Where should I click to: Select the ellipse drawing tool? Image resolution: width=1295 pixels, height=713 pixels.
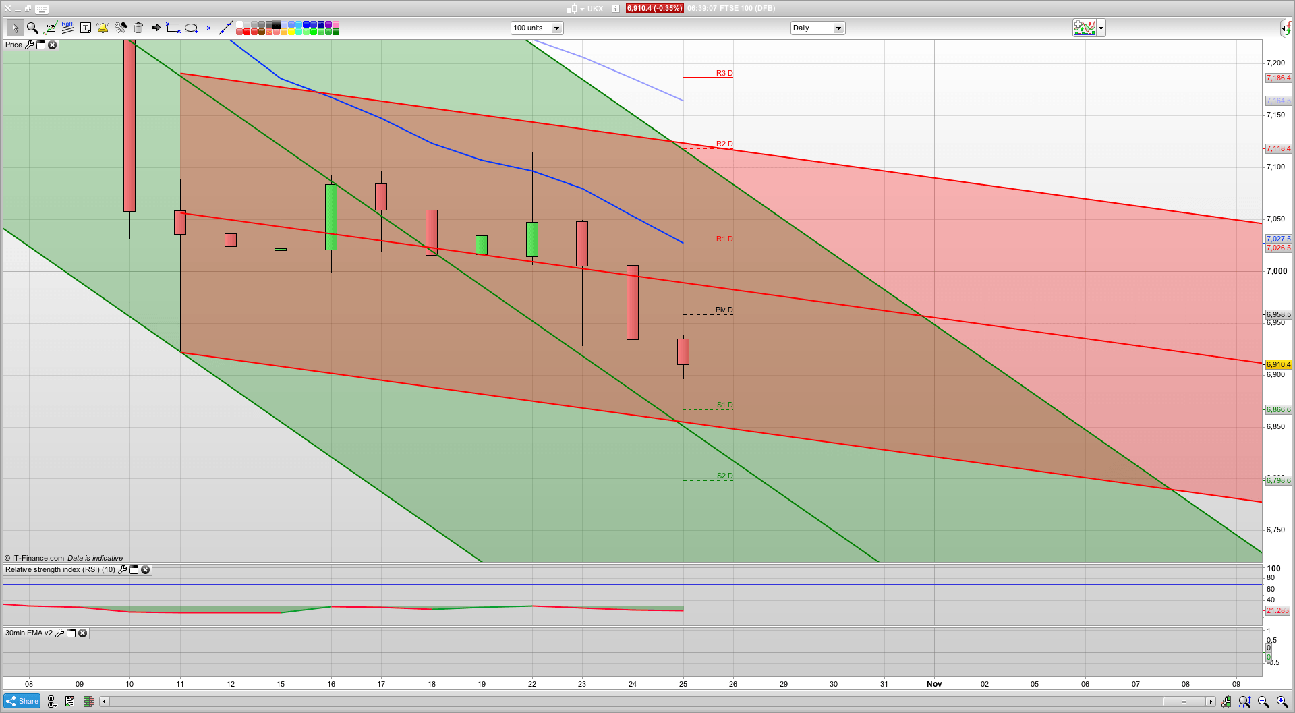(x=191, y=28)
